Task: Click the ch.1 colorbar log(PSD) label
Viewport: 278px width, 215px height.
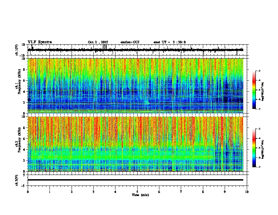Action: pyautogui.click(x=263, y=92)
